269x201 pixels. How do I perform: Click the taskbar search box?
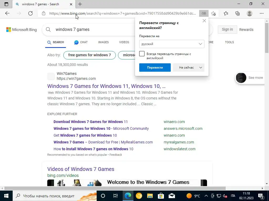click(x=55, y=196)
